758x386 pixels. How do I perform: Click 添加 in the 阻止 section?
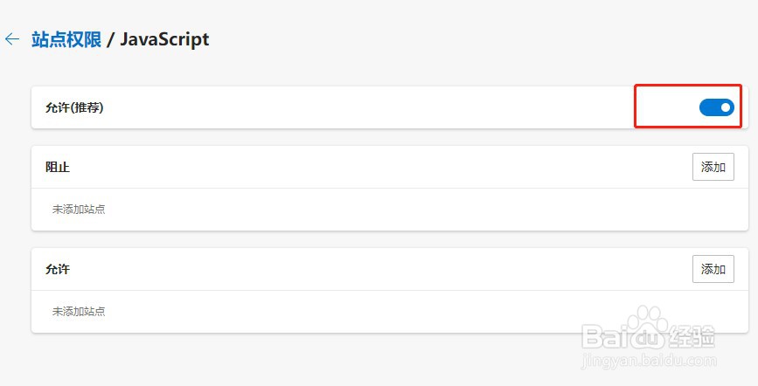tap(713, 167)
